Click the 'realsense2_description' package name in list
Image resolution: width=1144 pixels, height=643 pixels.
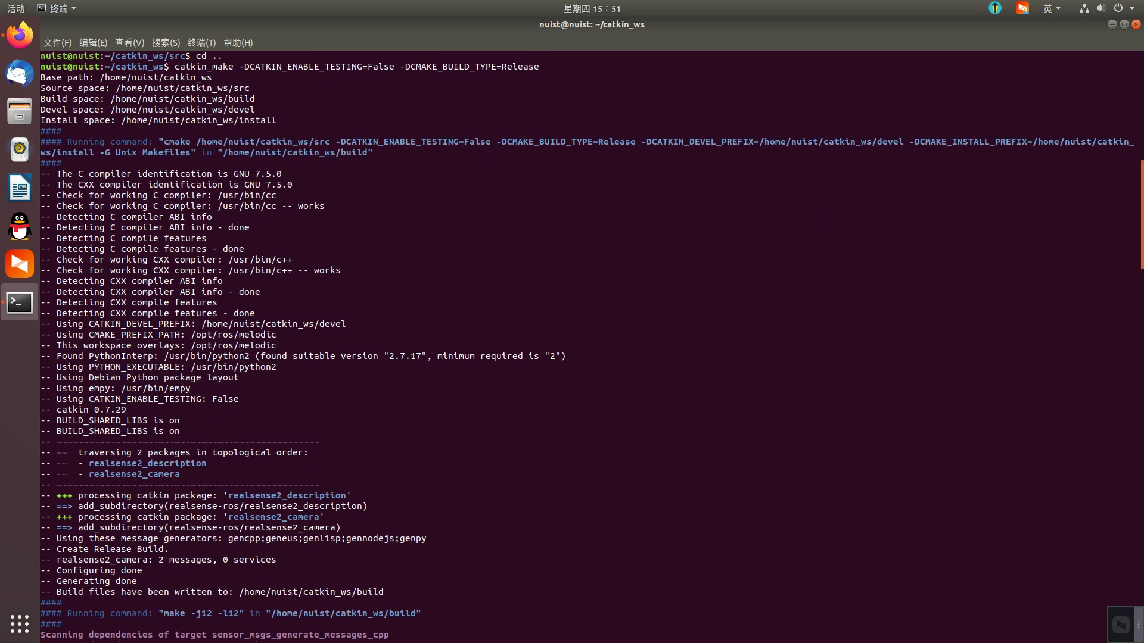(147, 463)
